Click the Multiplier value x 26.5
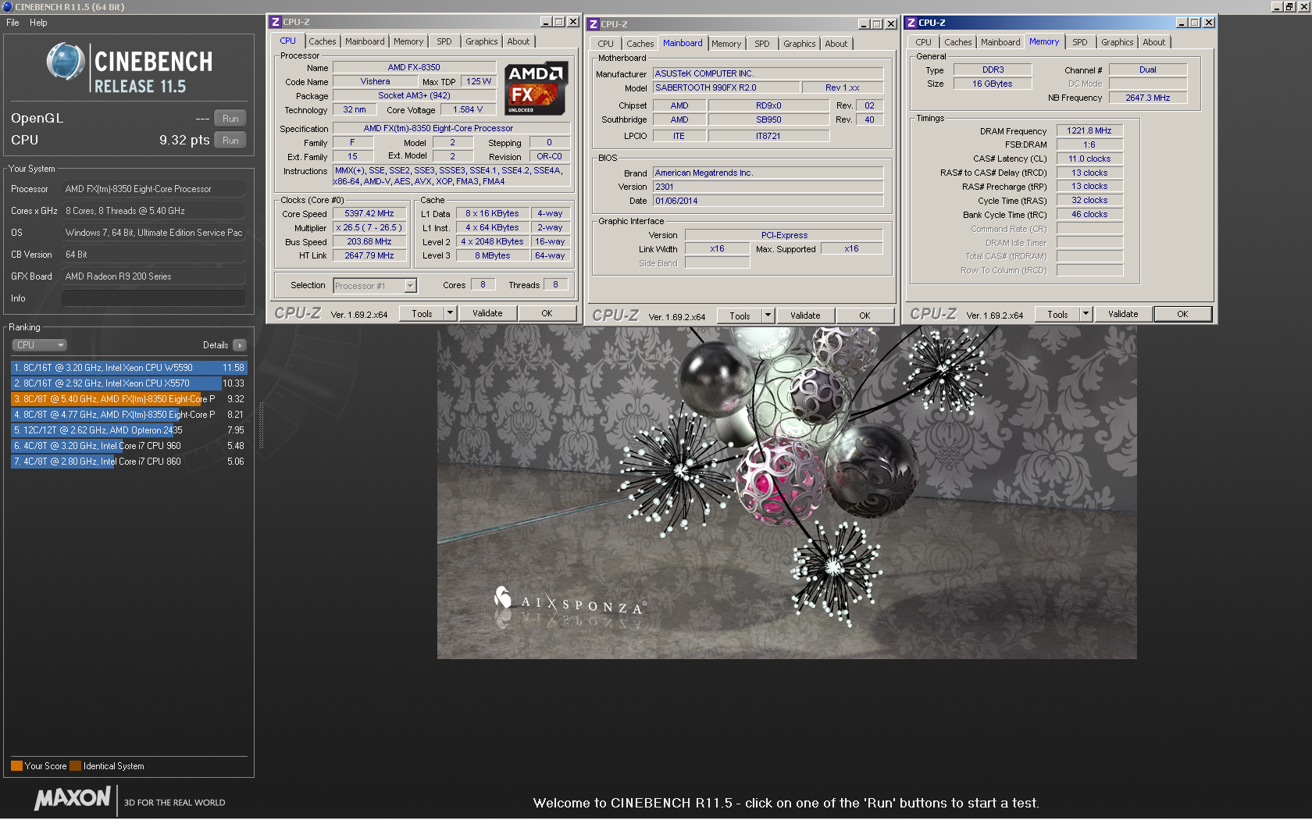This screenshot has height=820, width=1312. coord(369,228)
